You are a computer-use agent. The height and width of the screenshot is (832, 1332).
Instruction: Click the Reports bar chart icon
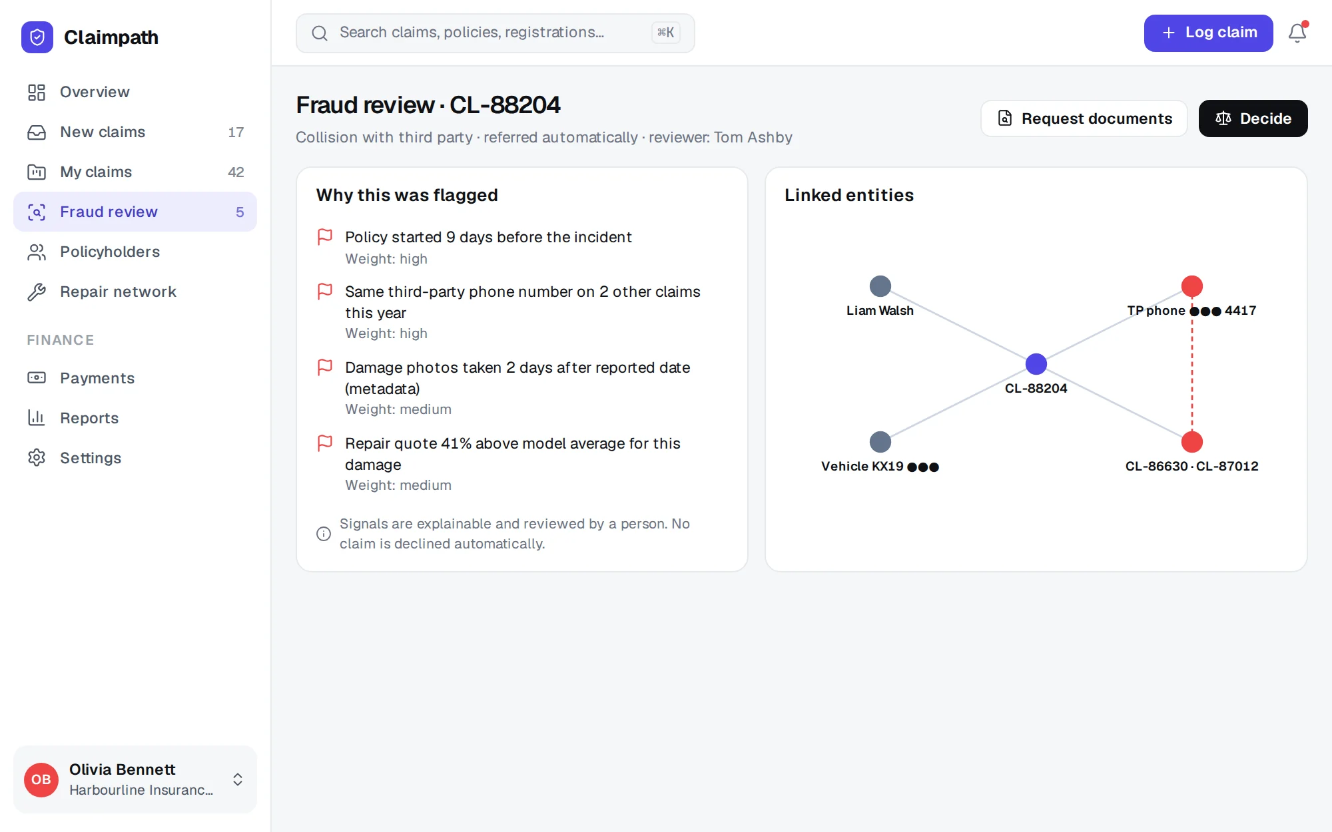click(x=37, y=418)
